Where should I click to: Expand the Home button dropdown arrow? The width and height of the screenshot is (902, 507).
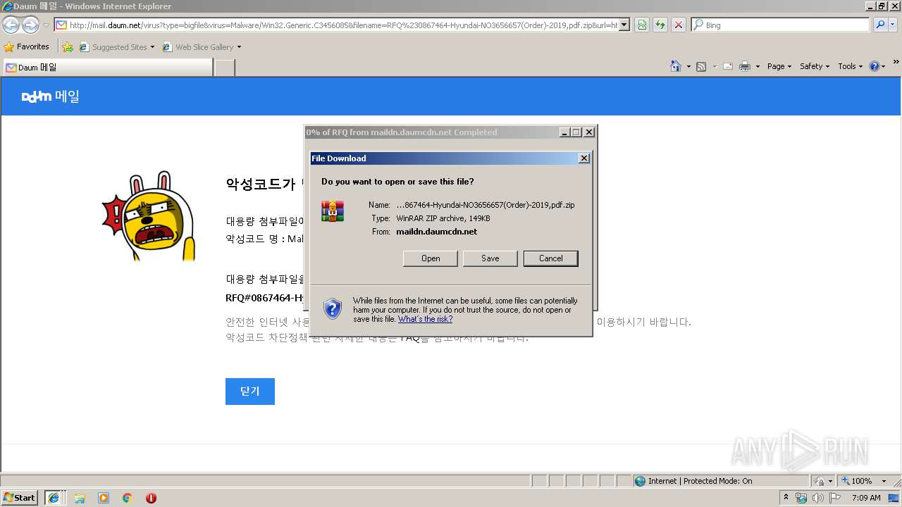(x=688, y=66)
